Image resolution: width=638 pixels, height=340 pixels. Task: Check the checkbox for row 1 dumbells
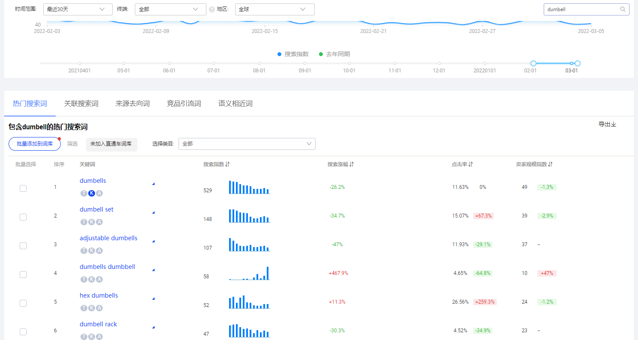tap(23, 188)
